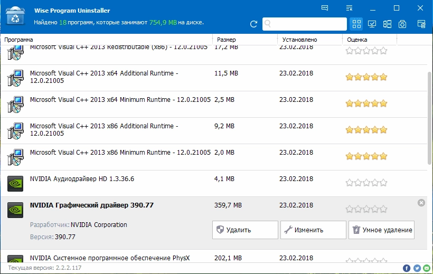The width and height of the screenshot is (433, 274).
Task: Open the feedback chat icon in title bar
Action: click(x=325, y=8)
